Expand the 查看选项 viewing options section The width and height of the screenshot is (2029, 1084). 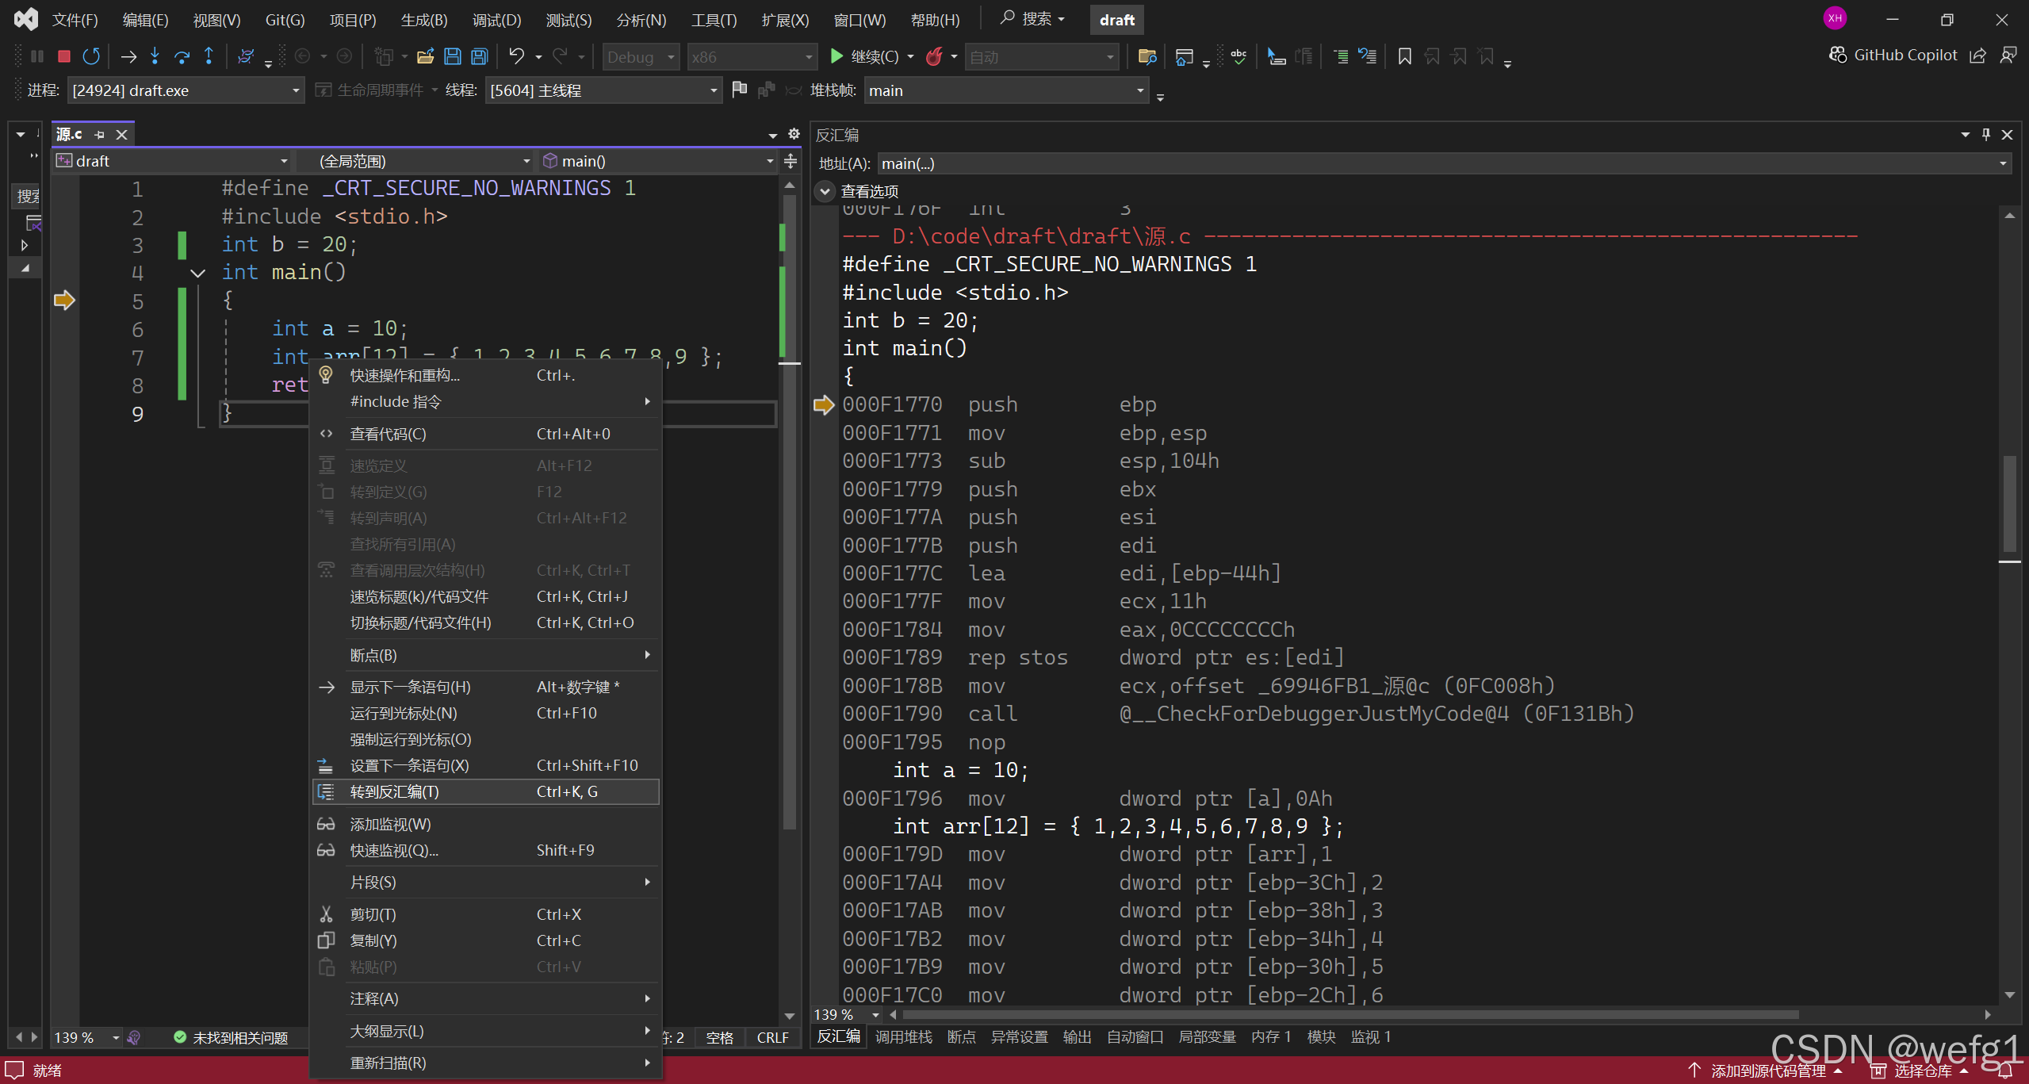click(x=825, y=191)
